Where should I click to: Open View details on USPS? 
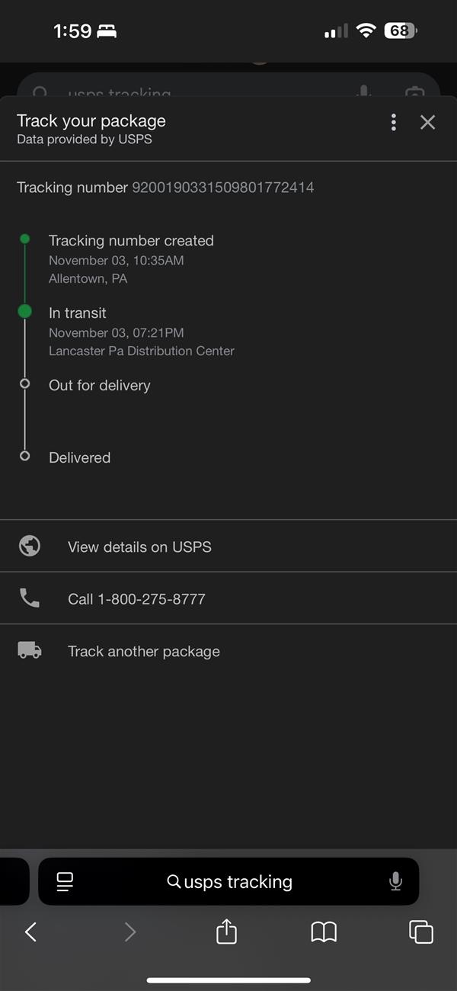139,547
